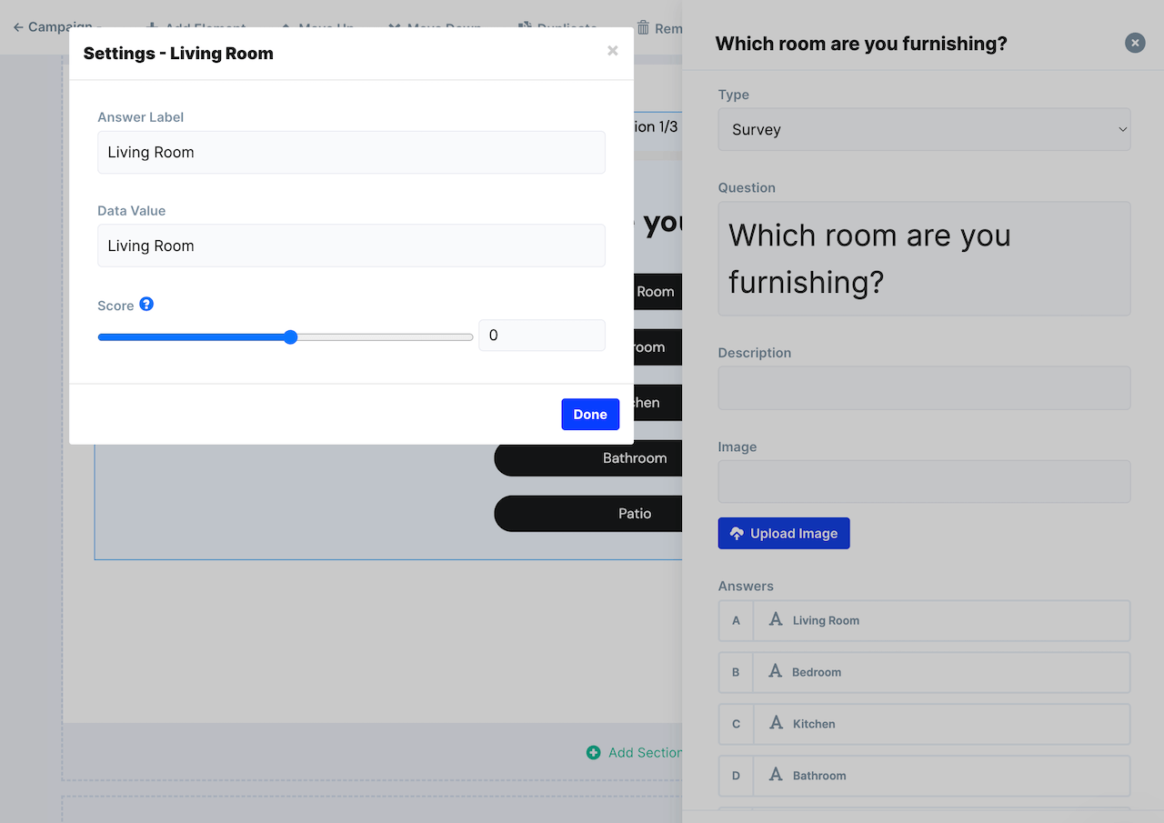Click text icon in Bathroom answer row
The image size is (1164, 823).
[x=776, y=775]
